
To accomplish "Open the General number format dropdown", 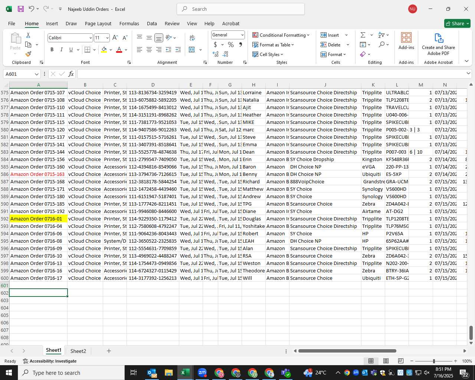I will 242,35.
